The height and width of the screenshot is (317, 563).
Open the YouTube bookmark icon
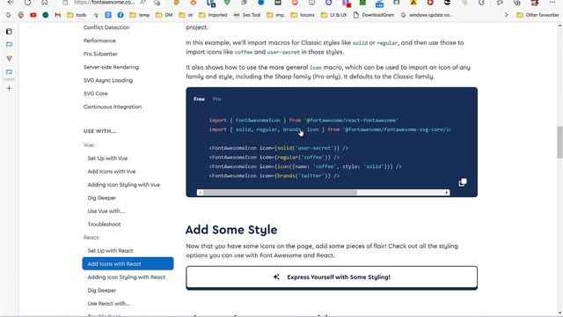[x=33, y=15]
